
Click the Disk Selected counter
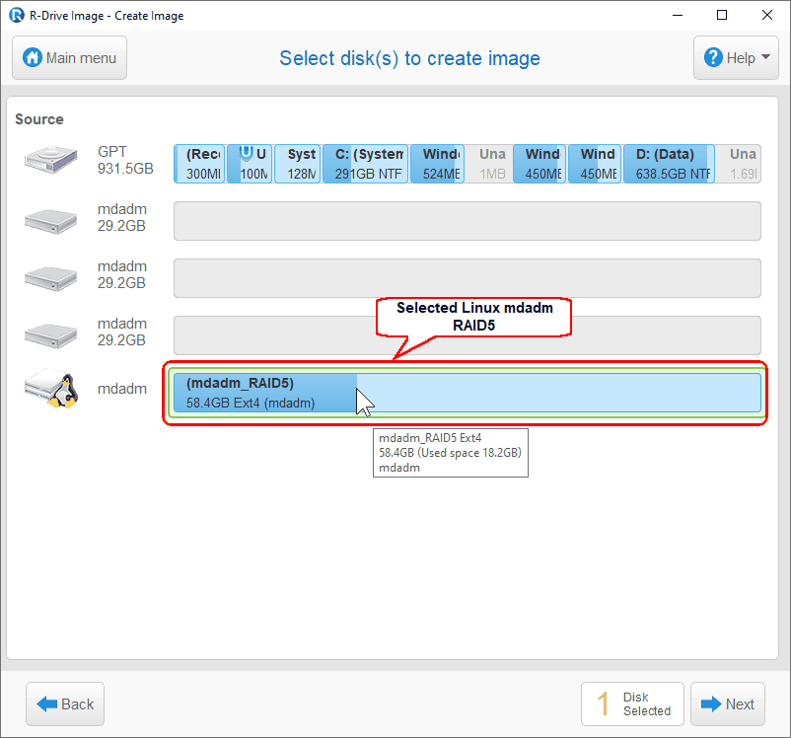point(632,703)
